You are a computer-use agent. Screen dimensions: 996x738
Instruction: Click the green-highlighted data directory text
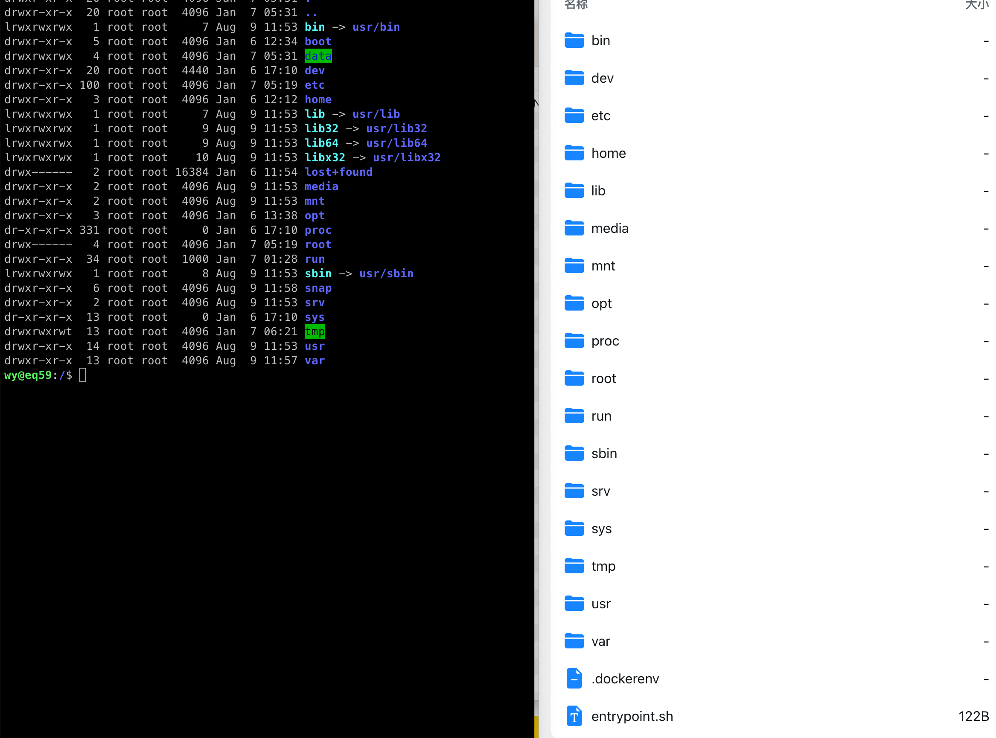317,56
